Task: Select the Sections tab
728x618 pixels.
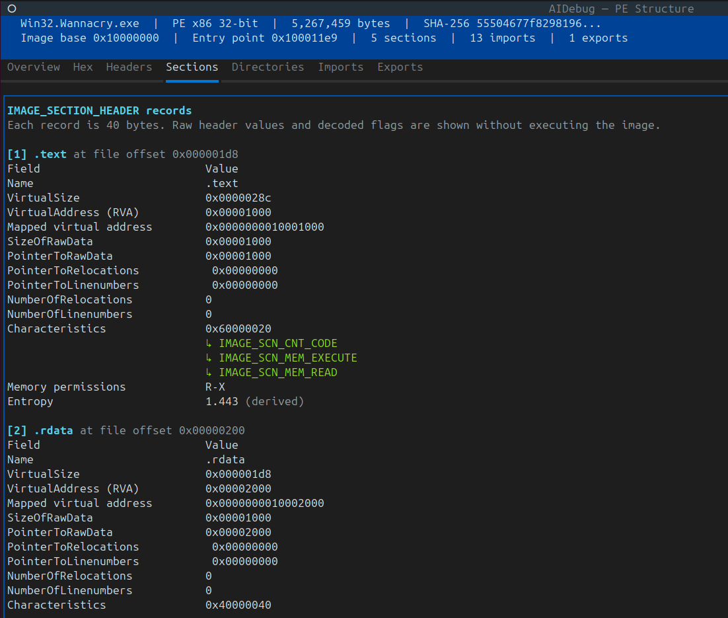Action: (192, 67)
